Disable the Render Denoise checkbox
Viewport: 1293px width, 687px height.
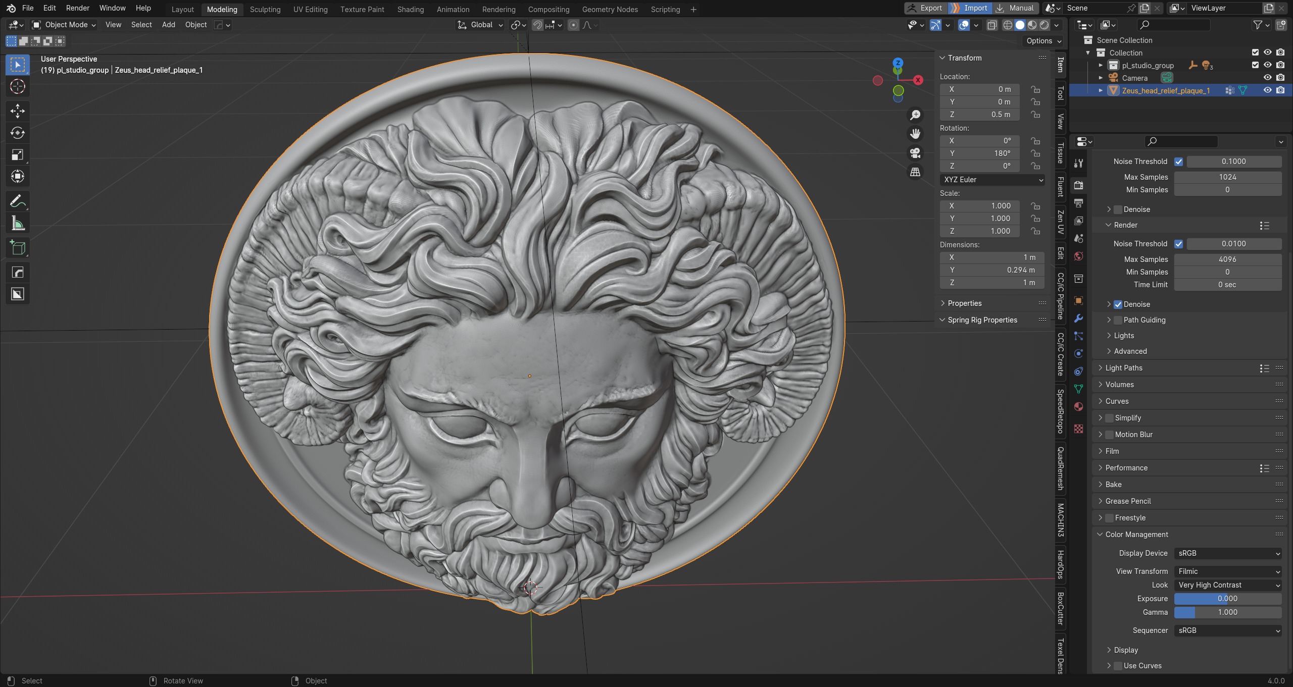pos(1118,304)
